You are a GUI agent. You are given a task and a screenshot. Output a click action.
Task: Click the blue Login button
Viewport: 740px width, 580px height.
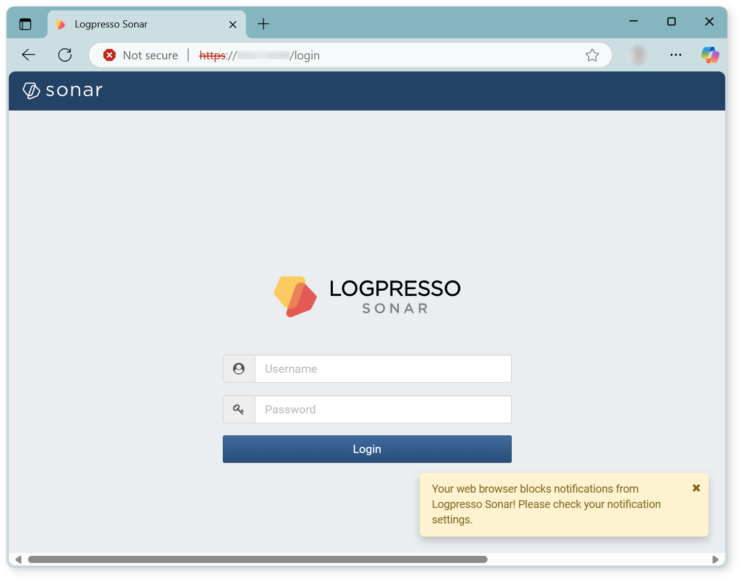coord(367,449)
